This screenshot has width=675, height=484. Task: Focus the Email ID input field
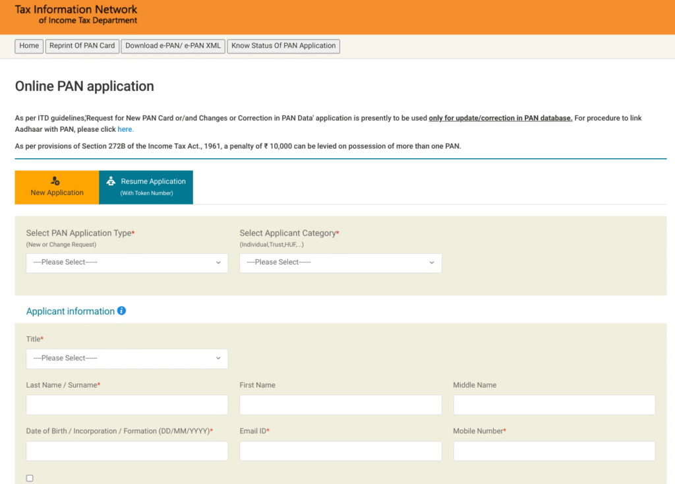click(x=341, y=451)
